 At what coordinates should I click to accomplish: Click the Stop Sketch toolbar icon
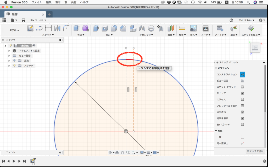(251, 28)
